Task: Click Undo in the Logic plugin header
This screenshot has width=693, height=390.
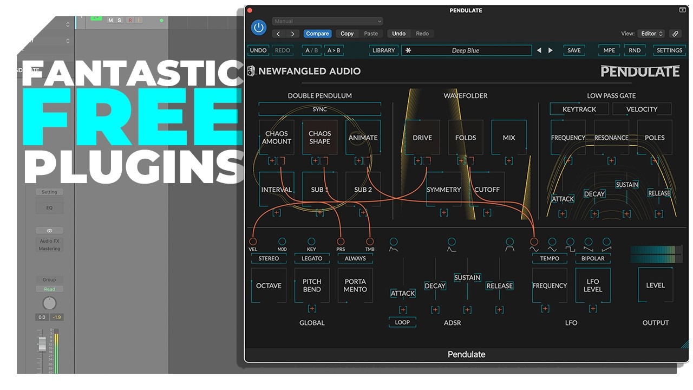Action: pyautogui.click(x=399, y=34)
